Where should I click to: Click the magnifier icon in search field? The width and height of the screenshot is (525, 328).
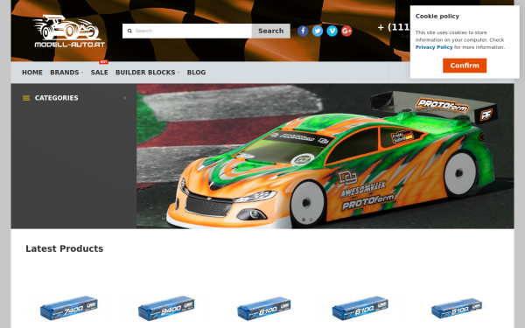(x=129, y=31)
